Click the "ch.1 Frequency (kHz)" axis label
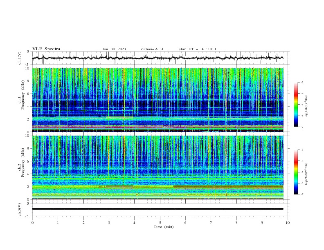 click(21, 95)
